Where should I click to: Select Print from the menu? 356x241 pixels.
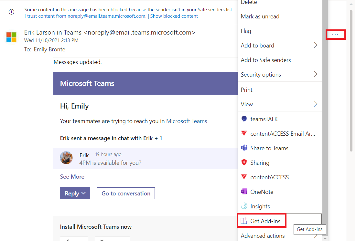pos(247,90)
